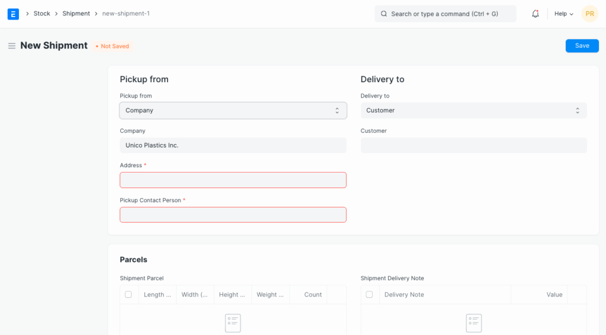
Task: Select all rows in Shipment Delivery Note table
Action: tap(369, 294)
